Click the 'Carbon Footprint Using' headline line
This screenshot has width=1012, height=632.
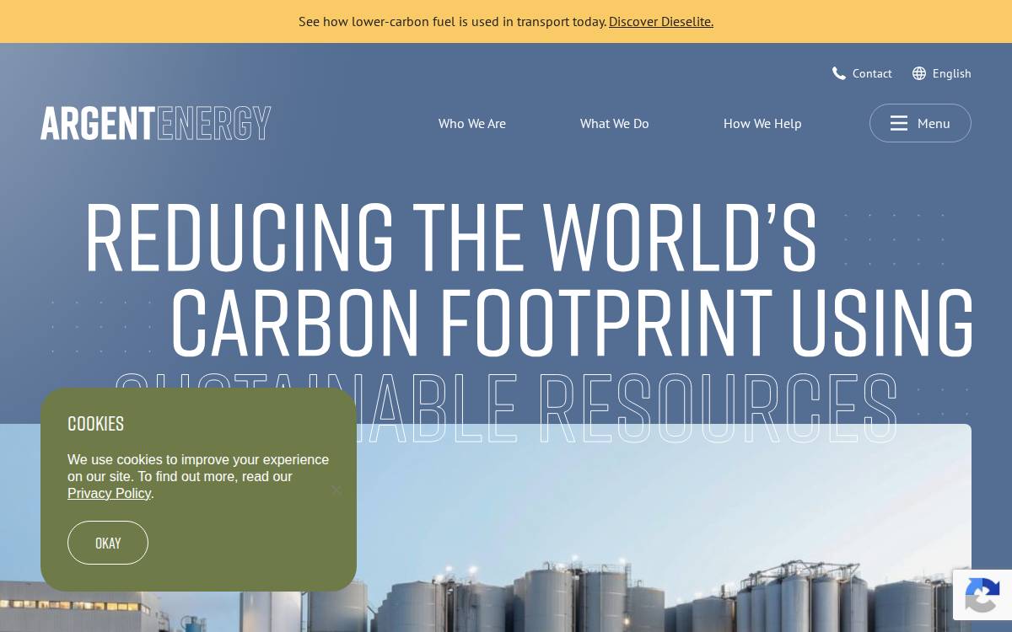pos(573,323)
